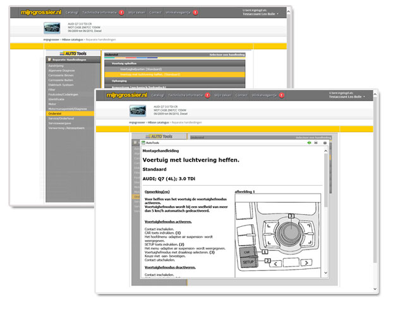Click the Audi Q7 vehicle thumbnail, back window
Viewport: 398px width, 315px height.
coord(52,28)
